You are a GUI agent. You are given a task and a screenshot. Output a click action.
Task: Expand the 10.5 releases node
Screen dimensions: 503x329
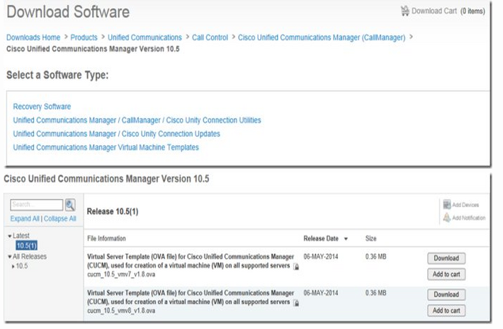[x=13, y=266]
